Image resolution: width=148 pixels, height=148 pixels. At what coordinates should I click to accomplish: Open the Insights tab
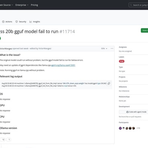click(35, 22)
